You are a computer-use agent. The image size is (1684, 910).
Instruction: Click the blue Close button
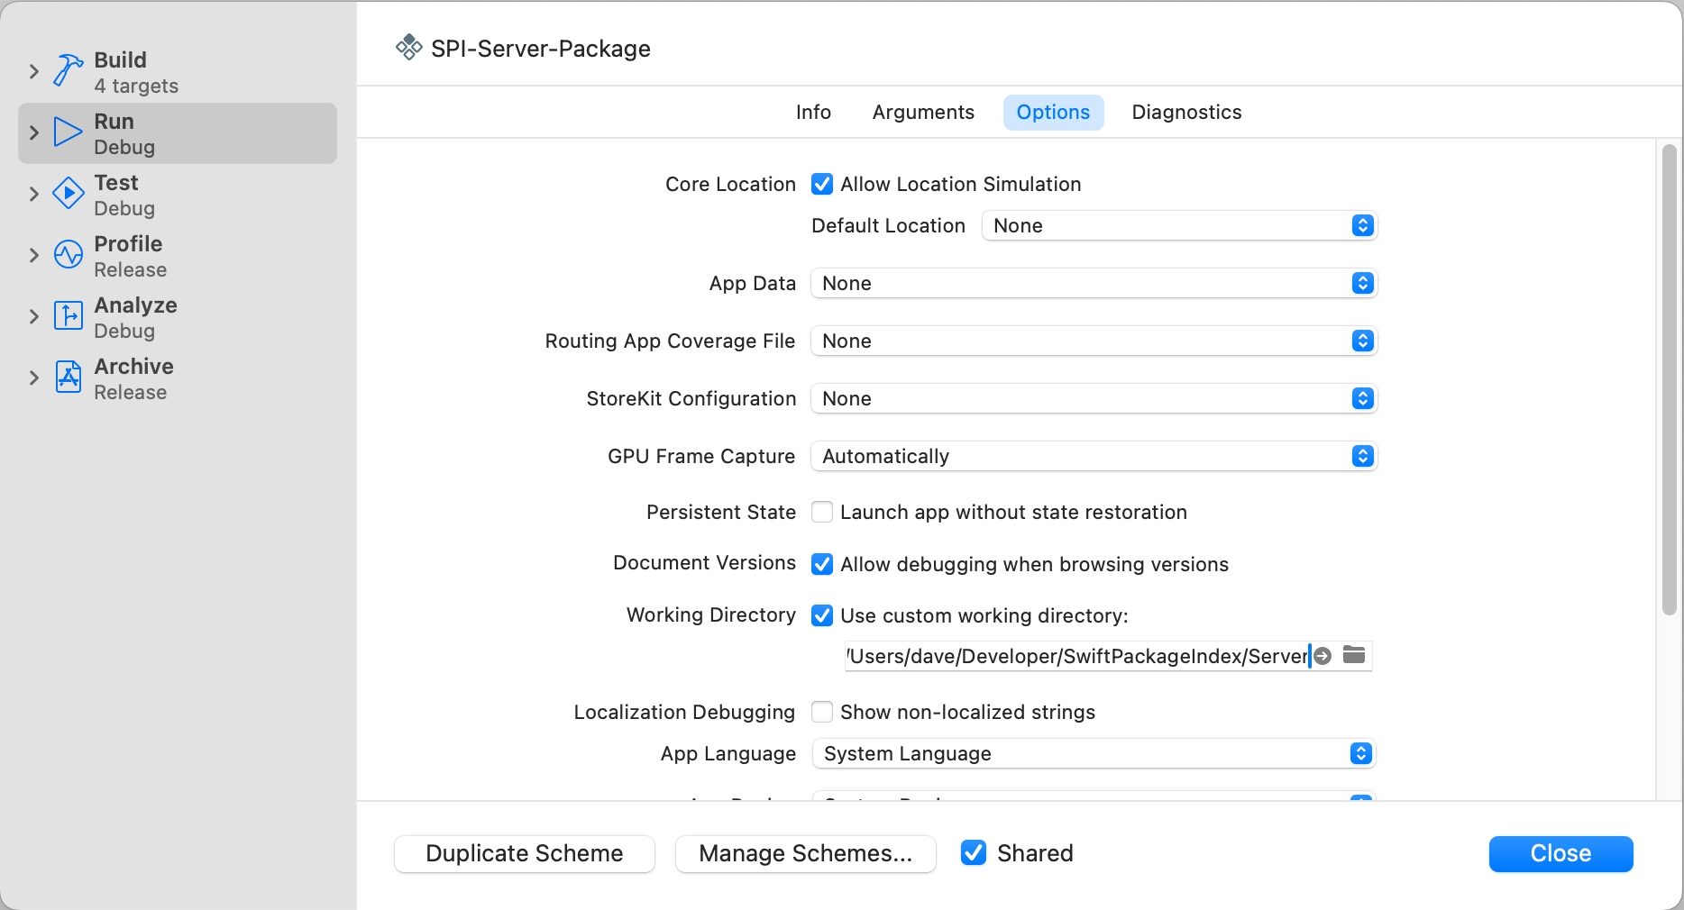[x=1560, y=853]
